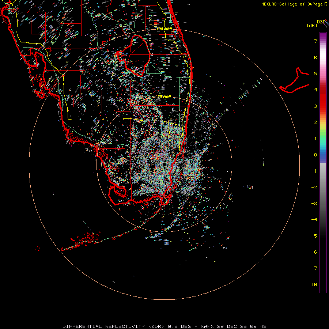Image resolution: width=329 pixels, height=329 pixels.
Task: Click the 09:45 timestamp in caption
Action: pos(258,326)
